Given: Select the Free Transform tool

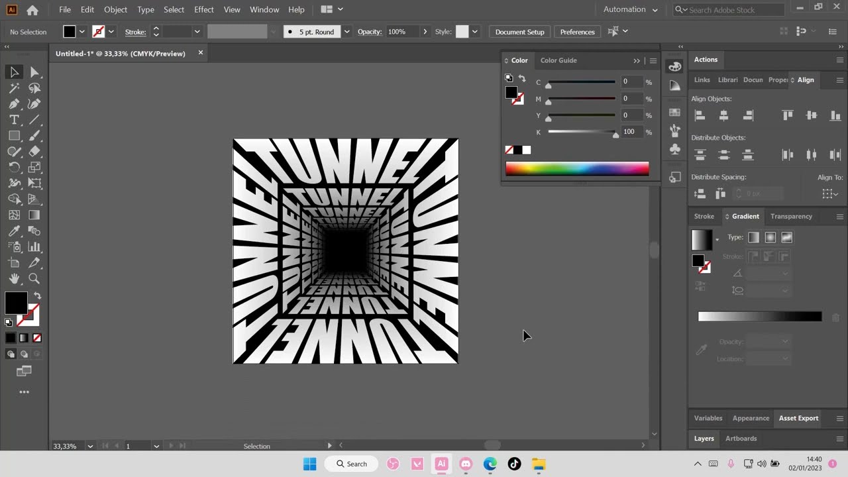Looking at the screenshot, I should (x=34, y=184).
